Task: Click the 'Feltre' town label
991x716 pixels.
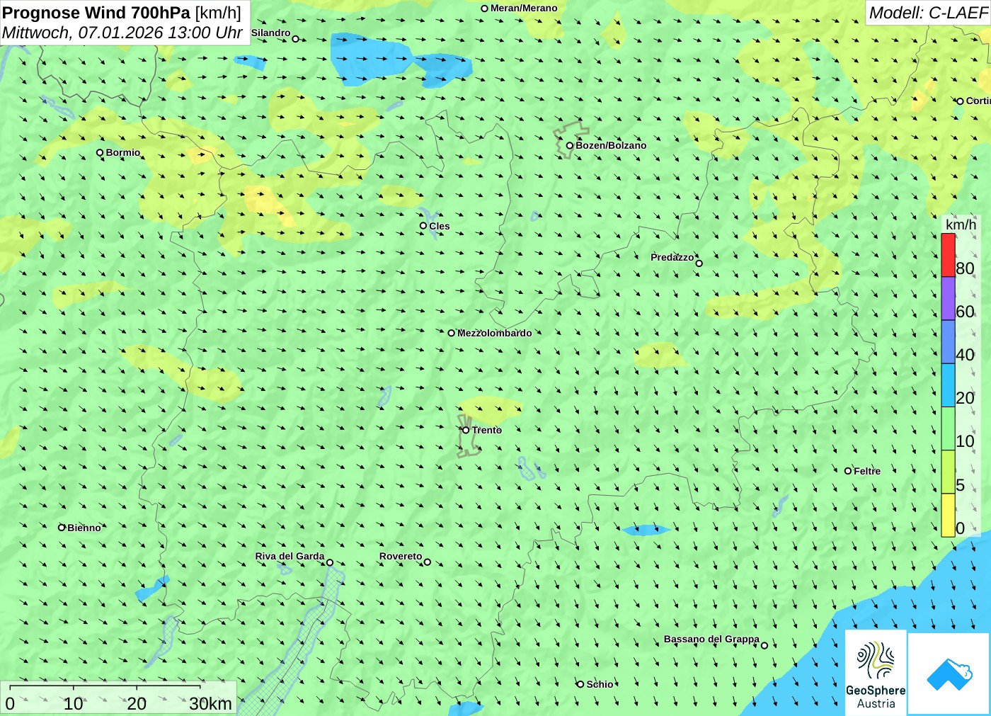Action: click(867, 471)
